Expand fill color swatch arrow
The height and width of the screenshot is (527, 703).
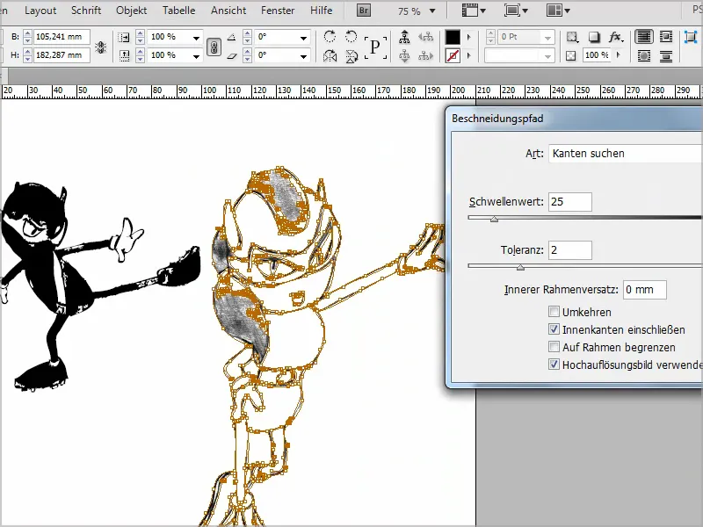pos(469,37)
